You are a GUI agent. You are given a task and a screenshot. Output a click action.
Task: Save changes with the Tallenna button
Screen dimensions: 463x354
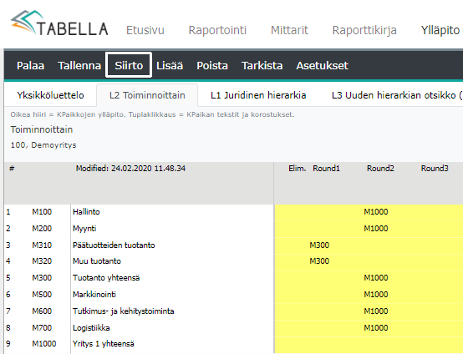79,65
